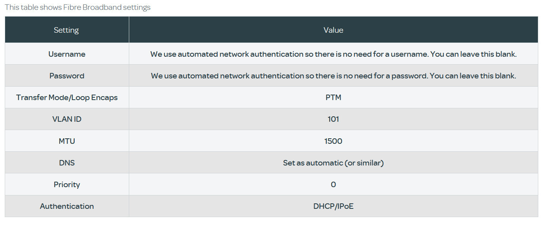This screenshot has height=225, width=545.
Task: Select the Password setting cell
Action: (67, 76)
